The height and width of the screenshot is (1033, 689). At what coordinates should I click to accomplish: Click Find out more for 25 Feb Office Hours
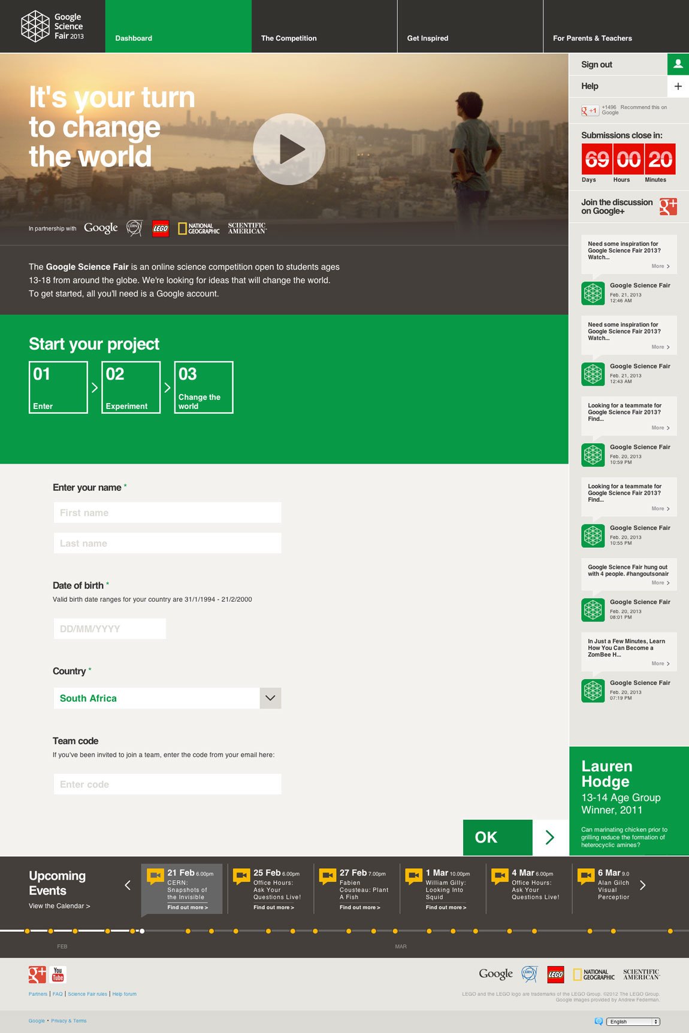coord(274,907)
